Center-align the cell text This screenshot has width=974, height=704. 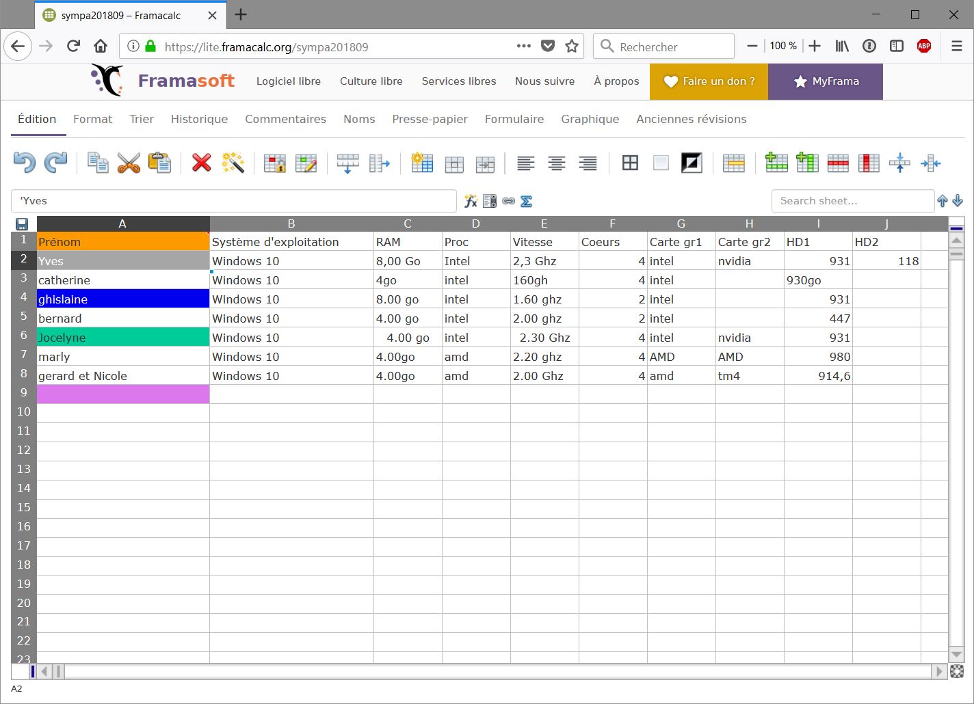(557, 163)
